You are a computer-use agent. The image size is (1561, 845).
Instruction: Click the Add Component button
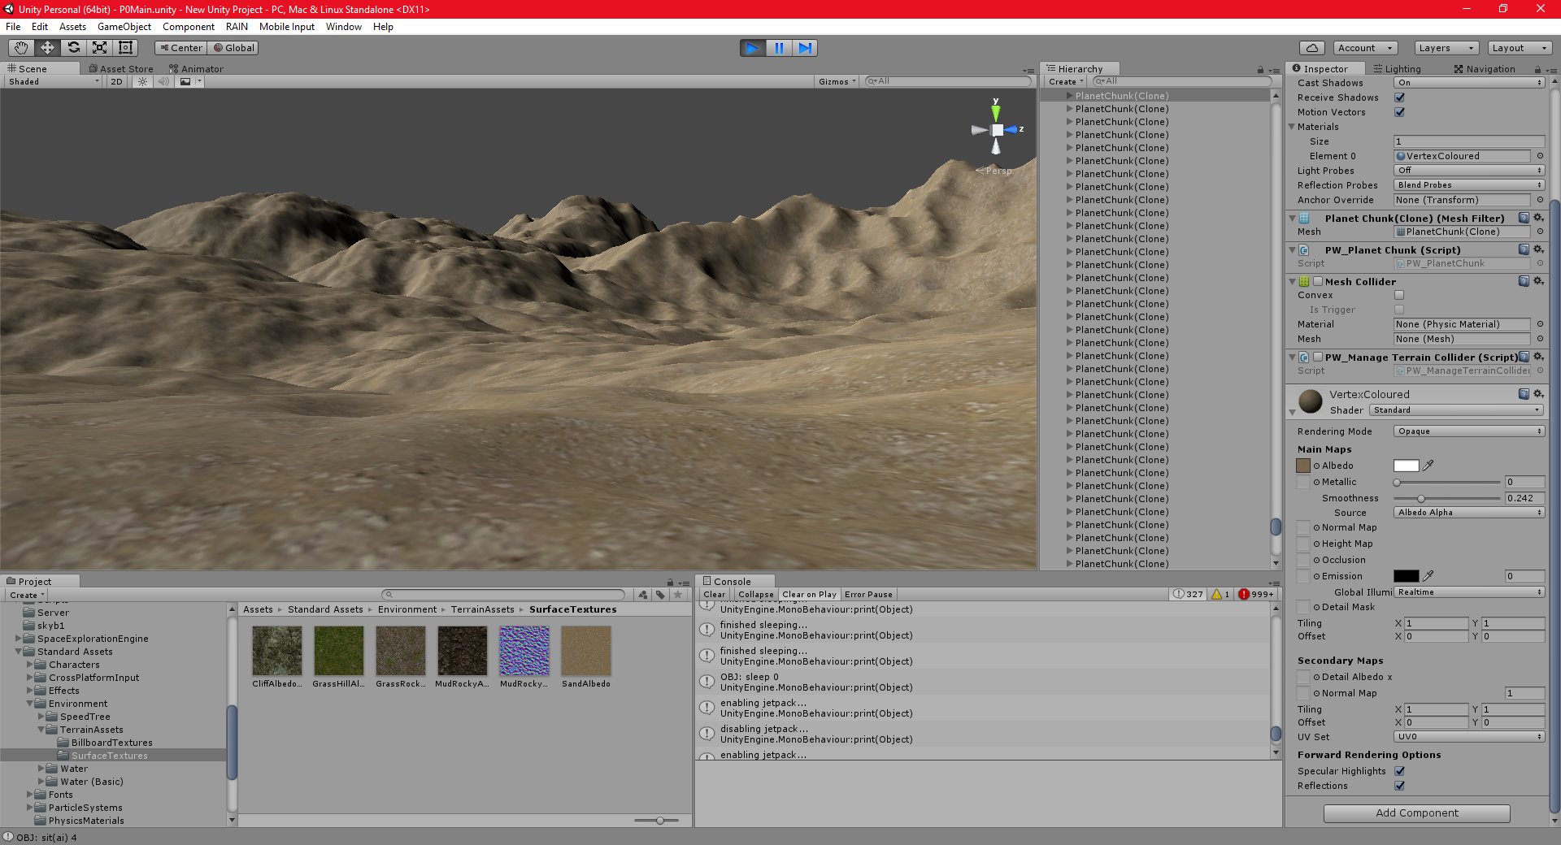pyautogui.click(x=1415, y=812)
